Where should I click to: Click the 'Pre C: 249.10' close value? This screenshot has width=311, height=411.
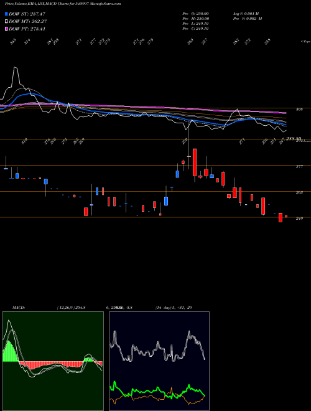[195, 29]
